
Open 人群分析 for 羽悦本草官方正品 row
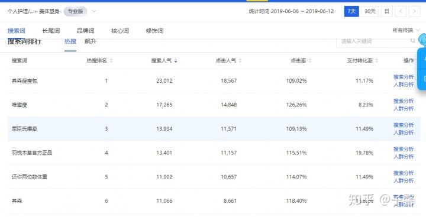point(404,157)
